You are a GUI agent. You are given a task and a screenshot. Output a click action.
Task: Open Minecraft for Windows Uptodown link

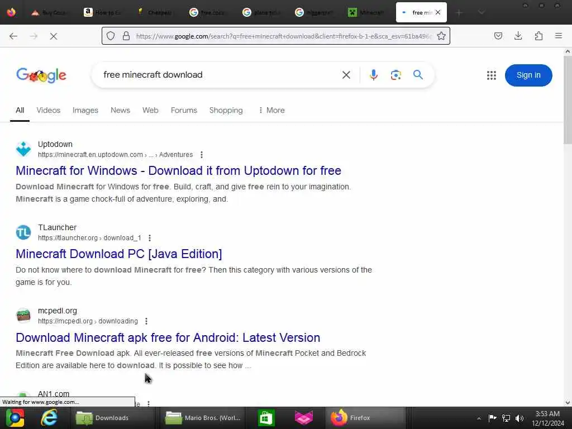(178, 171)
